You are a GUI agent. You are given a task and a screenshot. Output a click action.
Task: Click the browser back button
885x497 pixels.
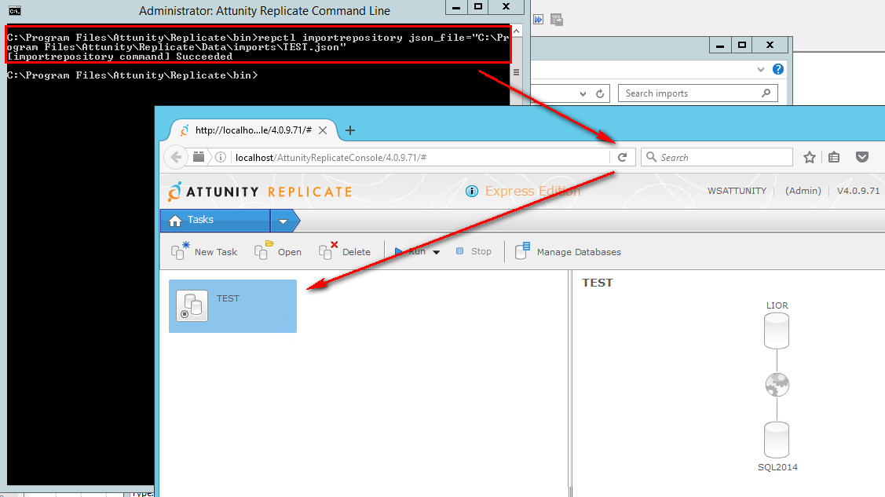[x=176, y=157]
